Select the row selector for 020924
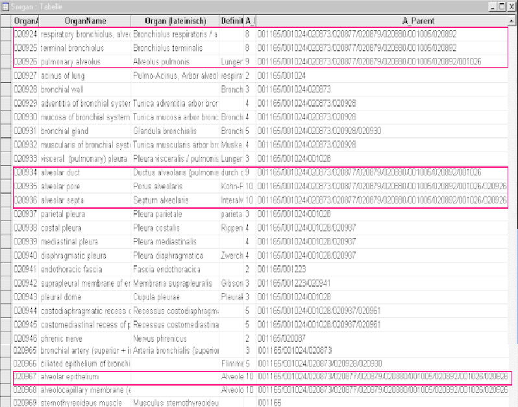 pos(6,33)
